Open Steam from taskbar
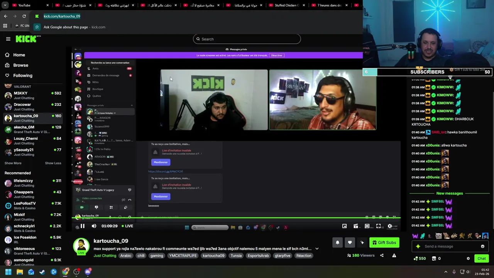This screenshot has height=278, width=494. [42, 272]
